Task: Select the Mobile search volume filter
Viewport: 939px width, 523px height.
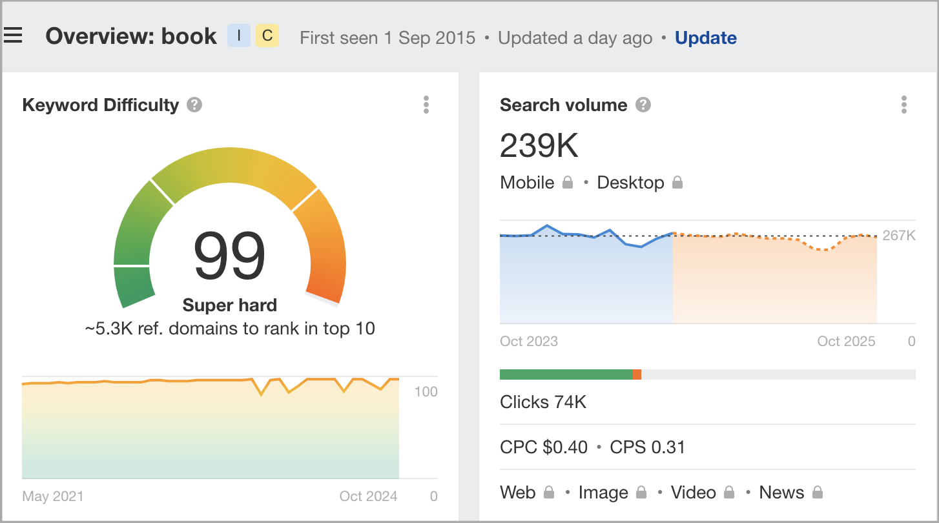Action: (527, 183)
